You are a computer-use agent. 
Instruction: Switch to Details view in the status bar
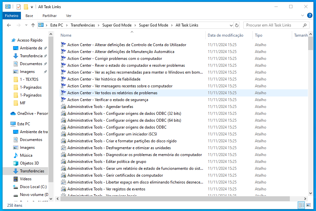pos(302,205)
